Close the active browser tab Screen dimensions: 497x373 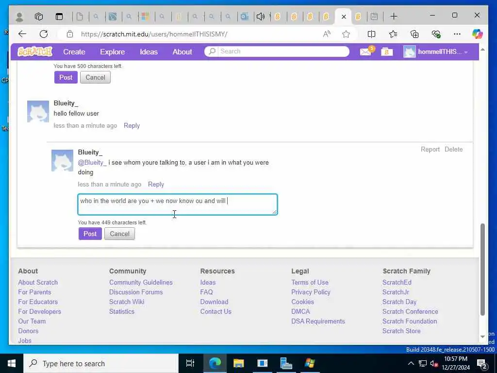click(x=344, y=17)
